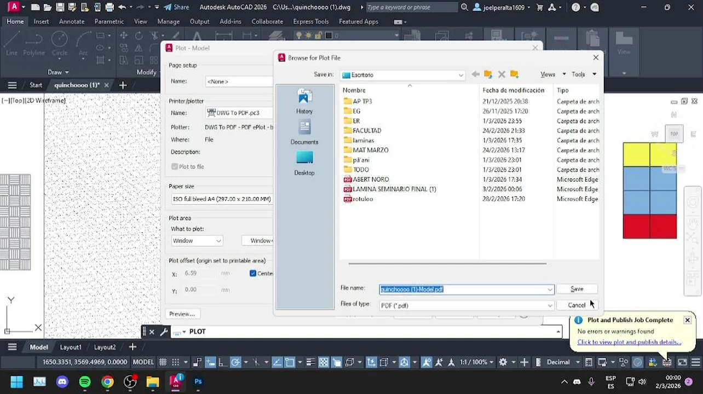Open the Express Tools ribbon tab
The image size is (703, 394).
tap(311, 21)
